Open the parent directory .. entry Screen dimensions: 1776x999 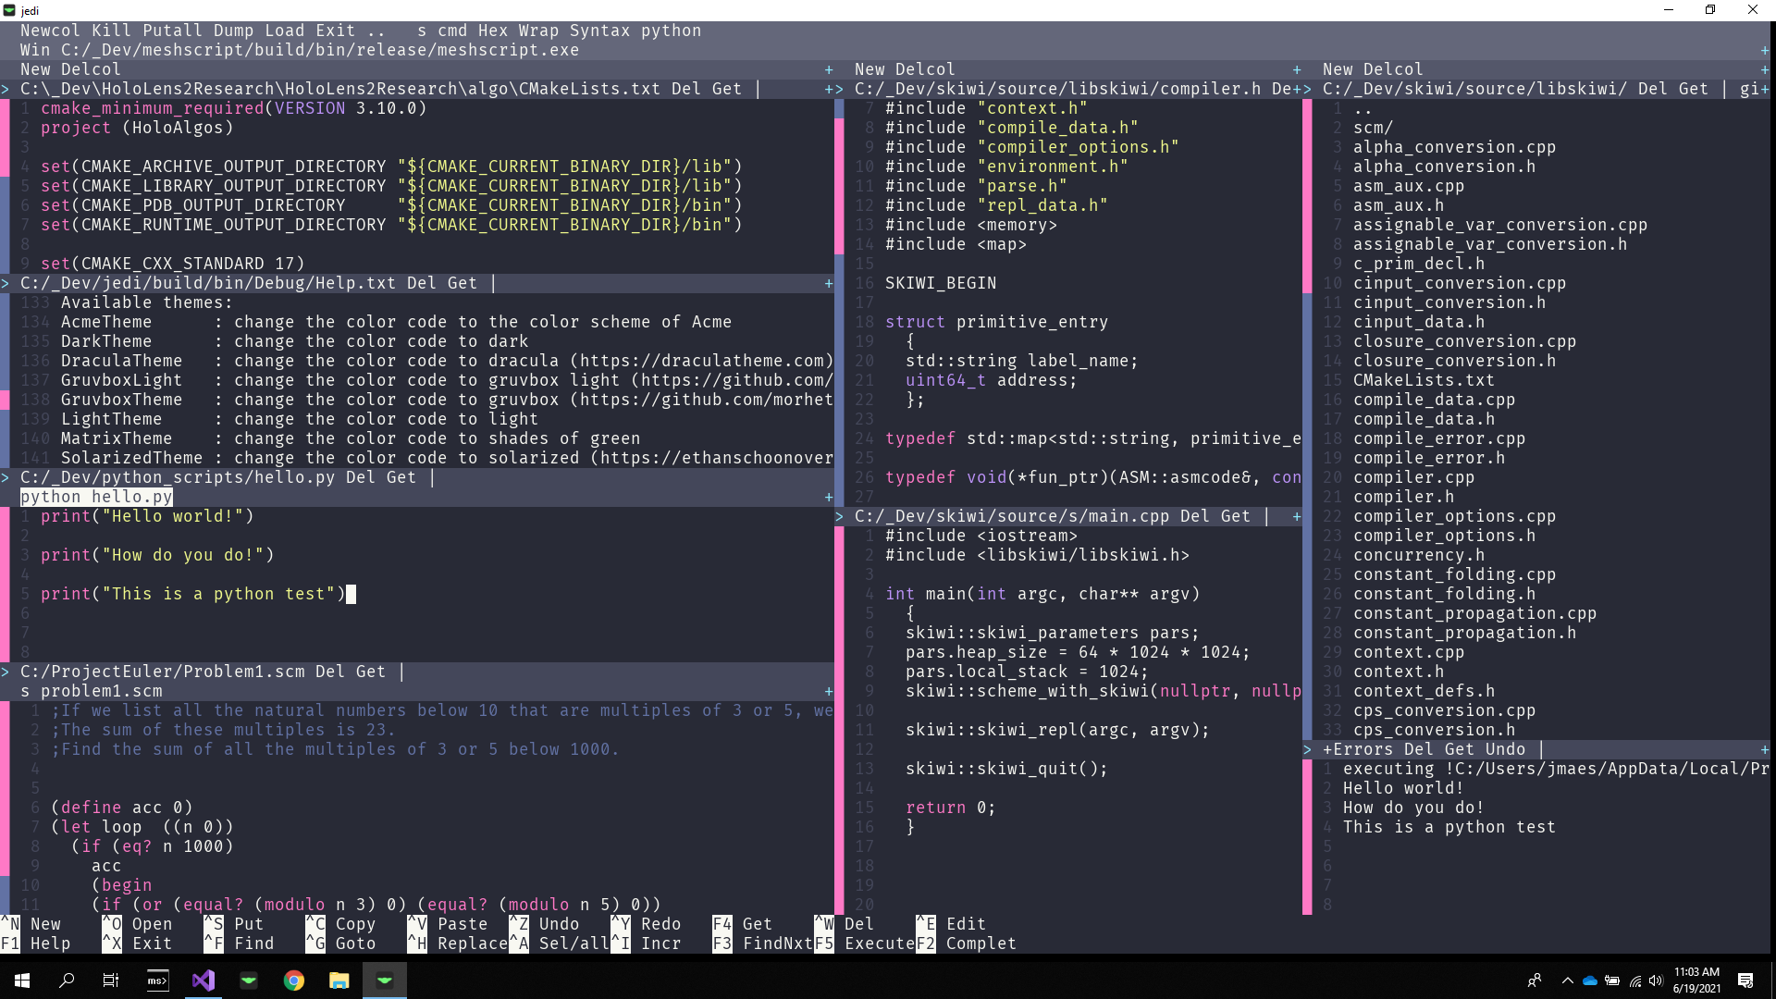pos(1363,109)
